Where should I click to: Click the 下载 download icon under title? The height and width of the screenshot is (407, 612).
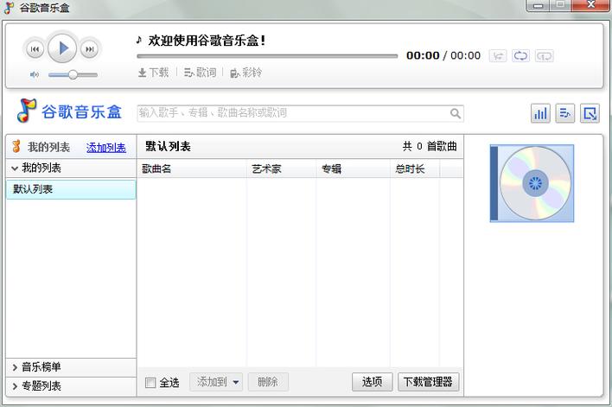(153, 73)
